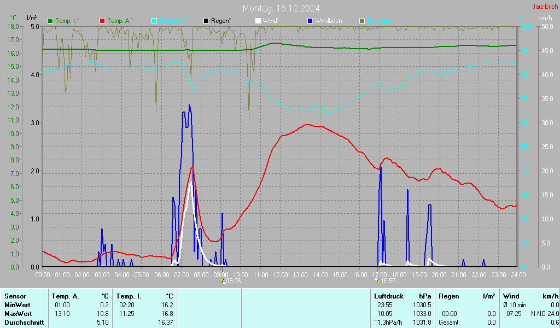Screen dimensions: 560x328
Task: Click the Temp. A. table column header
Action: [x=65, y=296]
